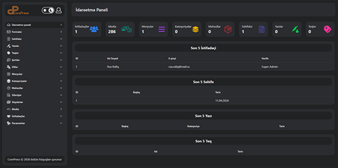Click the purple Menyular hamburger icon
338x168 pixels.
tap(161, 29)
